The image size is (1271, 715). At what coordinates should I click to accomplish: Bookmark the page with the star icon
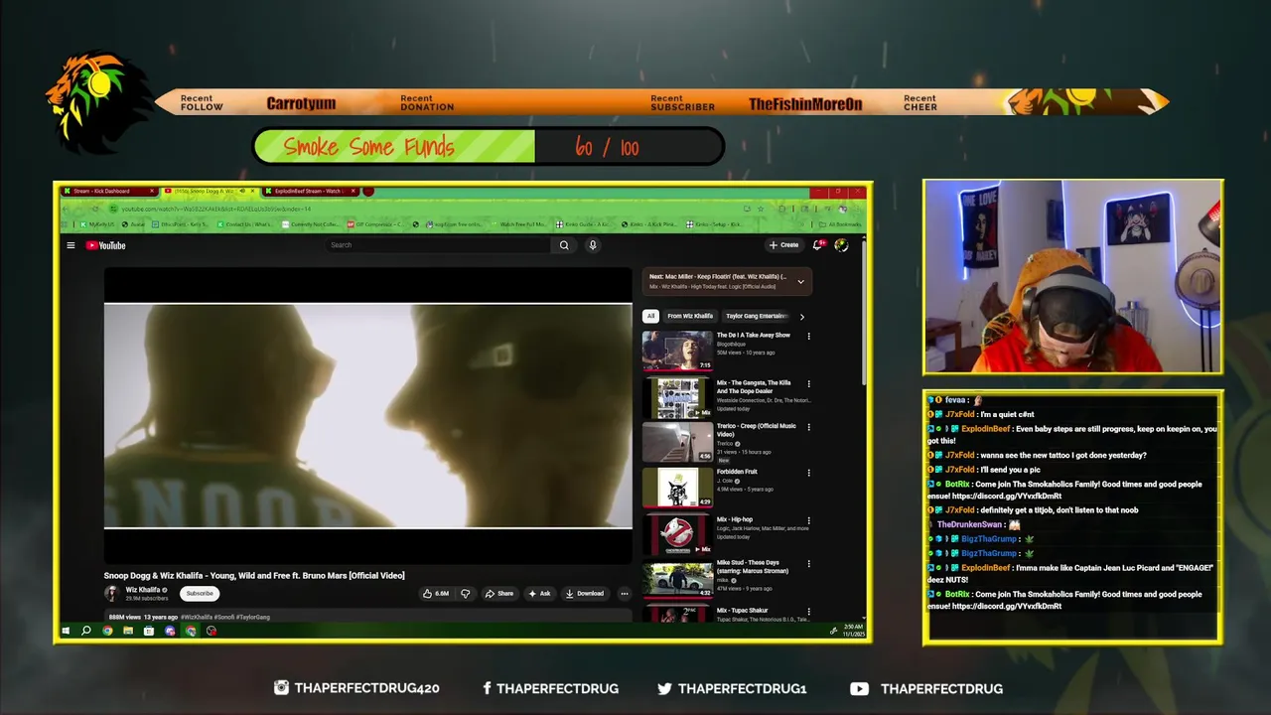pos(760,209)
